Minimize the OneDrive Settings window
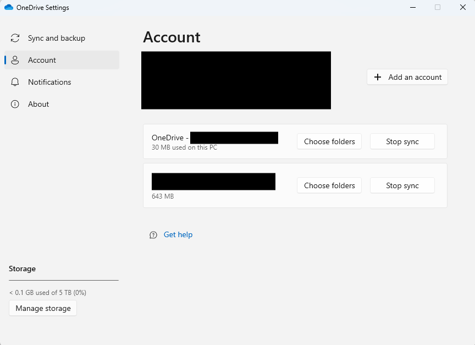The image size is (475, 345). (412, 7)
